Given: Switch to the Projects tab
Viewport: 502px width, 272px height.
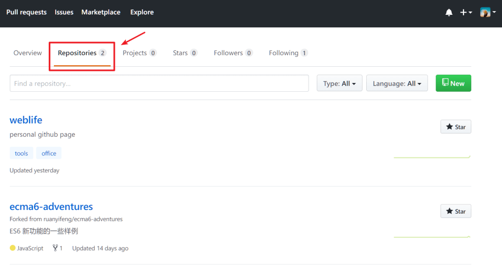Looking at the screenshot, I should point(139,53).
